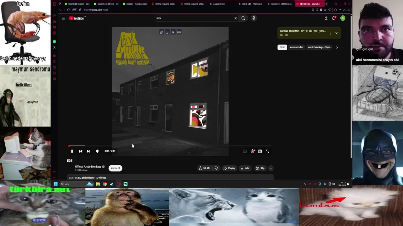Clear the search text with X
This screenshot has width=403, height=226.
[236, 18]
